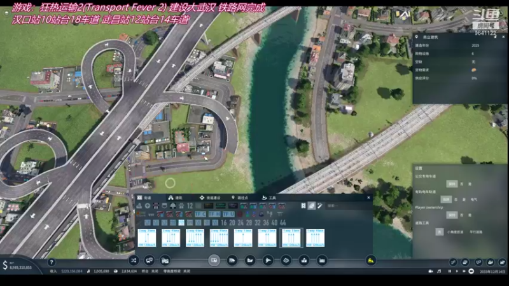Viewport: 509px width, 286px height.
Task: Click the search field in street menu
Action: (347, 205)
